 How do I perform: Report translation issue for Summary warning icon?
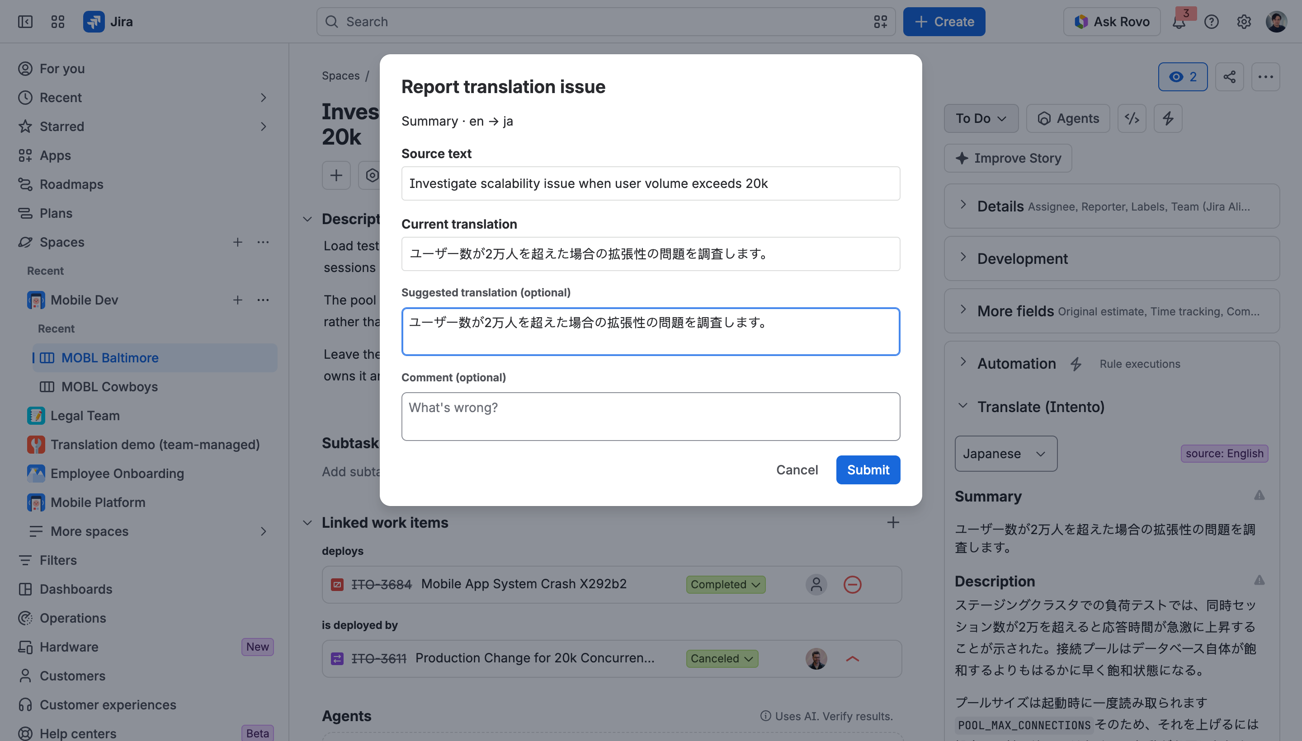[1259, 495]
